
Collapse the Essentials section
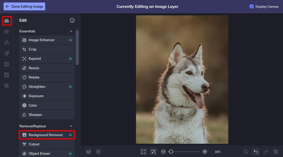[x=71, y=31]
